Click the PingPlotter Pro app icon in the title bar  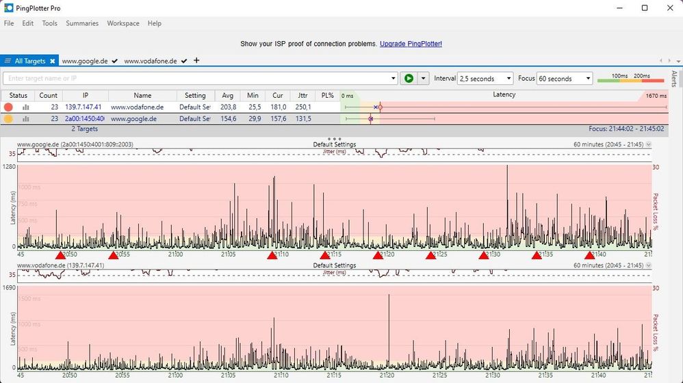pyautogui.click(x=8, y=8)
